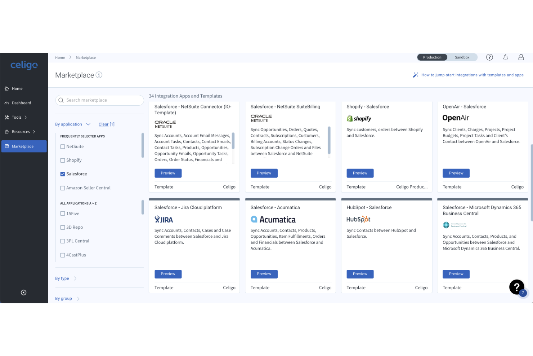Click the HubSpot logo on the card

coord(358,219)
